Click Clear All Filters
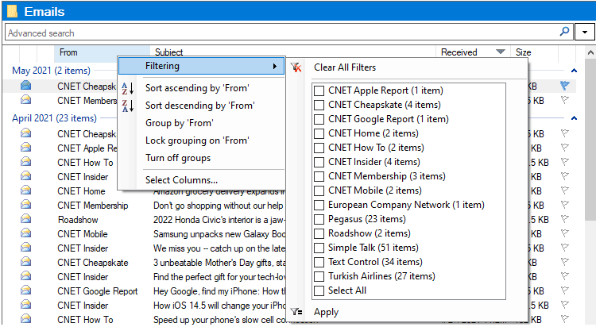596x327 pixels. tap(345, 68)
